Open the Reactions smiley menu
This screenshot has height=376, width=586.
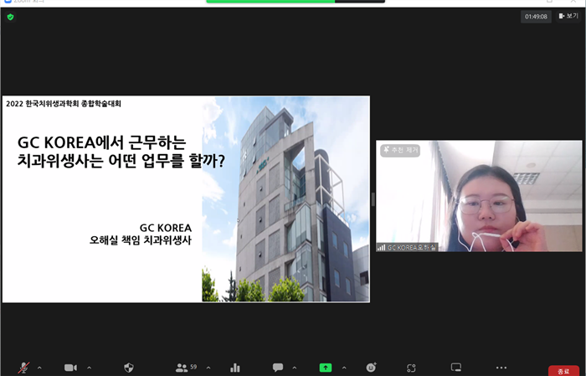tap(371, 368)
